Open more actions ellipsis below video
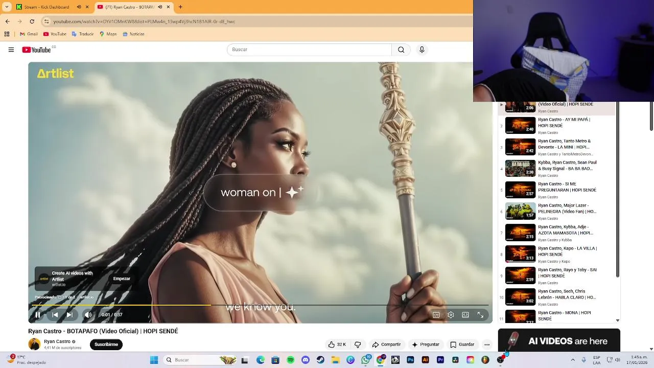Image resolution: width=654 pixels, height=368 pixels. pyautogui.click(x=487, y=344)
